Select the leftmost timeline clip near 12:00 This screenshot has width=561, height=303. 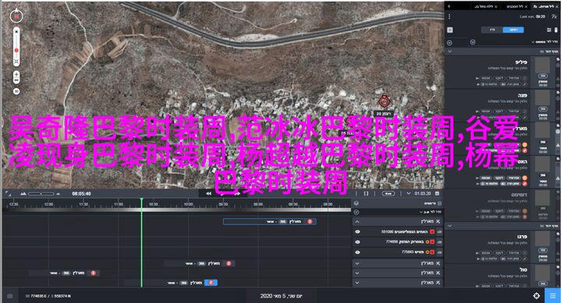point(64,273)
